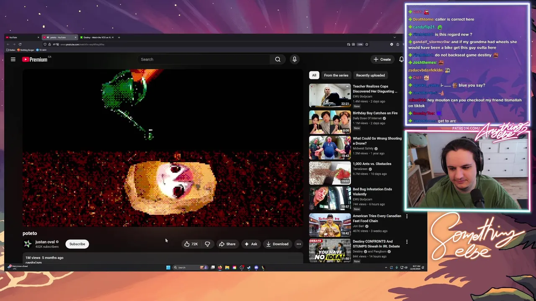Open the YouTube notifications bell
The height and width of the screenshot is (301, 536).
401,59
